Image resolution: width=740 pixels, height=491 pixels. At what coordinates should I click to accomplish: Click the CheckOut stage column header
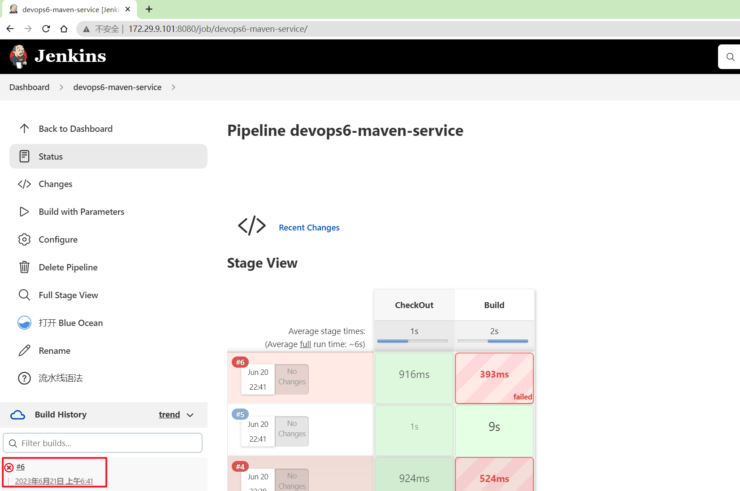pos(414,305)
